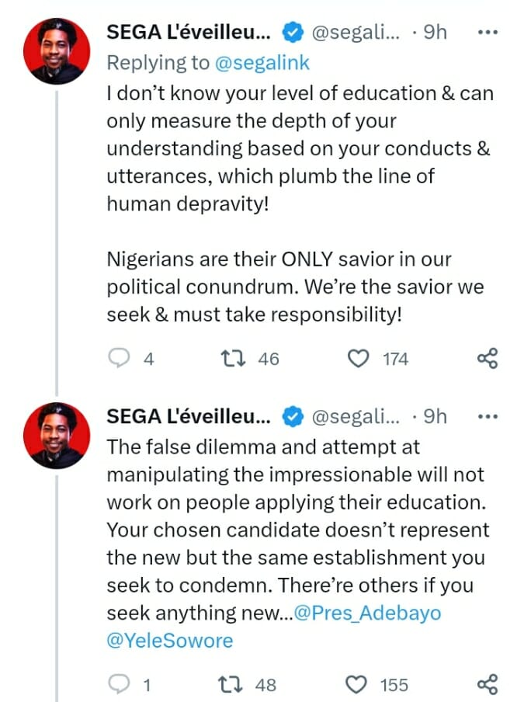Open the more options menu on second tweet
This screenshot has height=702, width=524.
tap(487, 416)
